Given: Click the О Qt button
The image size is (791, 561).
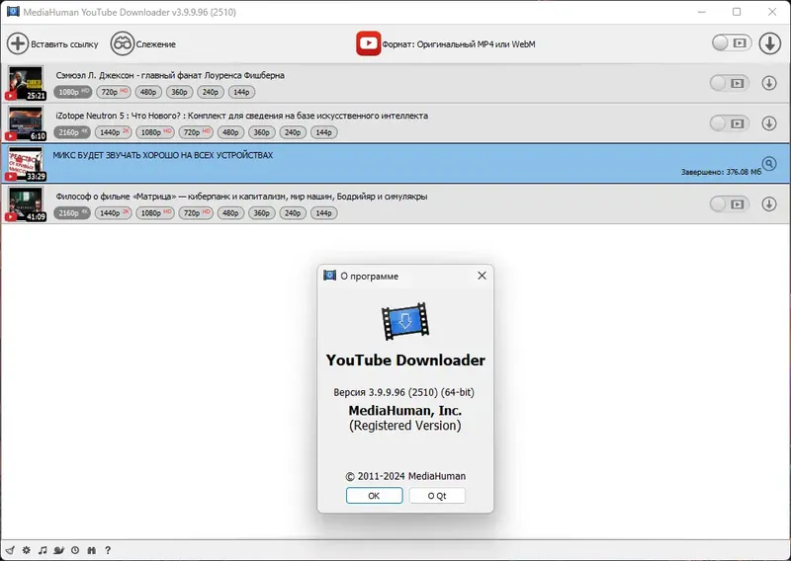Looking at the screenshot, I should (x=437, y=496).
